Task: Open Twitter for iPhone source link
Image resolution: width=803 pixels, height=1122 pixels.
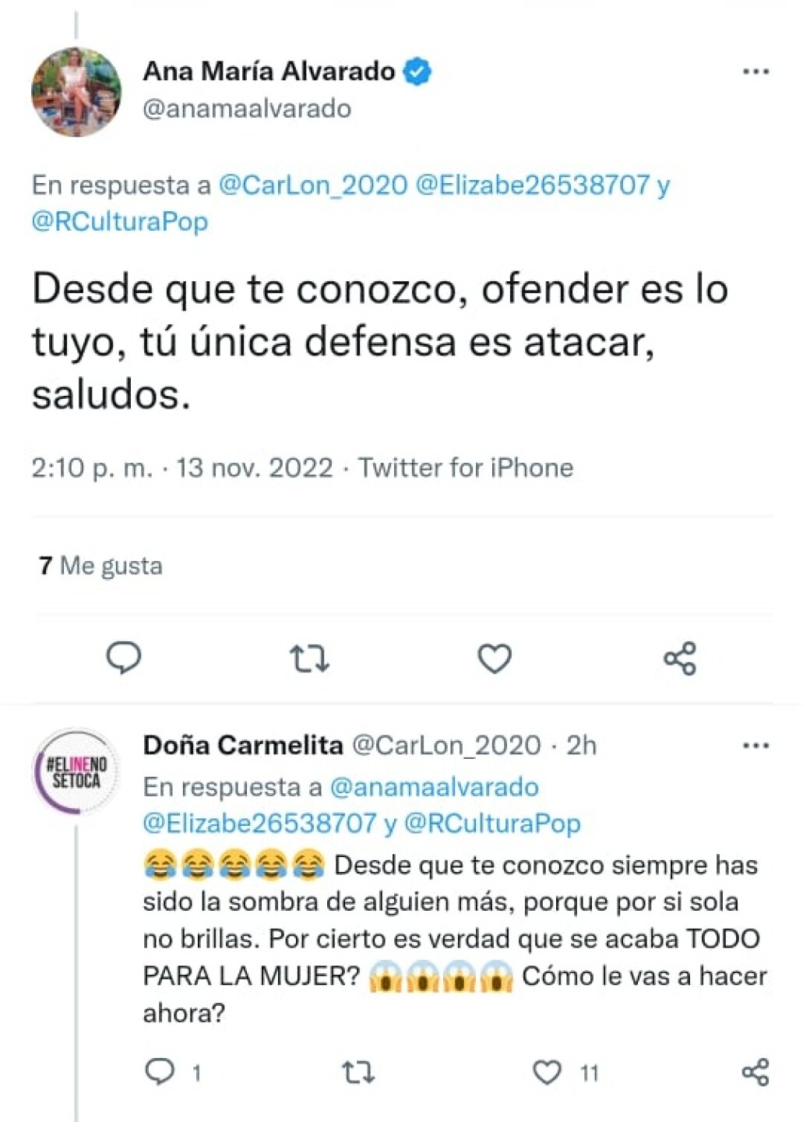Action: [x=466, y=467]
